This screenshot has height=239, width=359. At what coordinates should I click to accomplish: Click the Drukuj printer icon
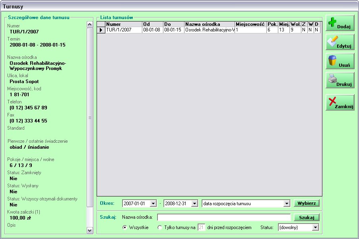[x=333, y=80]
